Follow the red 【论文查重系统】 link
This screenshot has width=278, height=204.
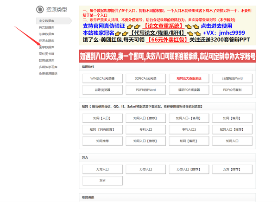[163, 26]
